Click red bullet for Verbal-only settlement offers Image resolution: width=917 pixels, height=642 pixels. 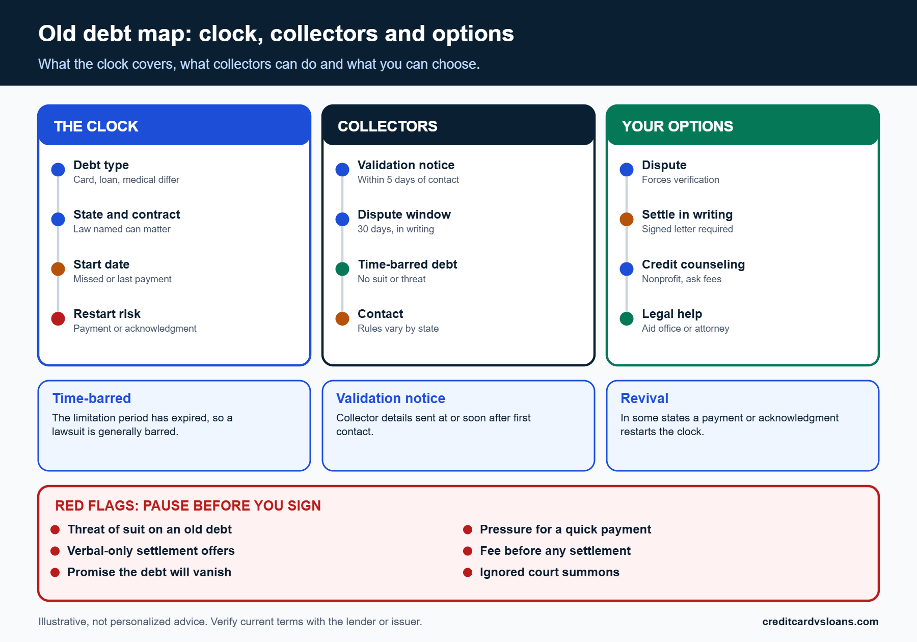pos(55,551)
